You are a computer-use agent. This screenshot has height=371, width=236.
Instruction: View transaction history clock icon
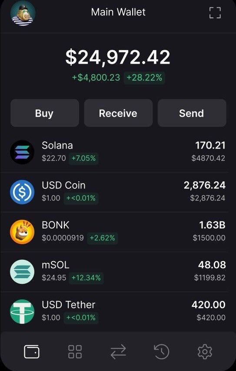(x=161, y=351)
